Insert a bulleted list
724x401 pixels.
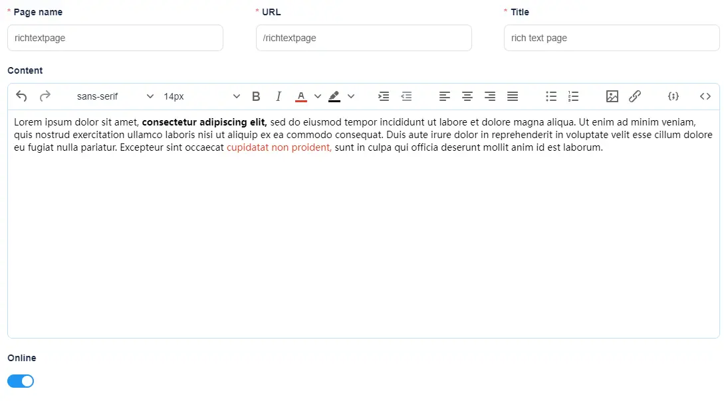pos(551,96)
